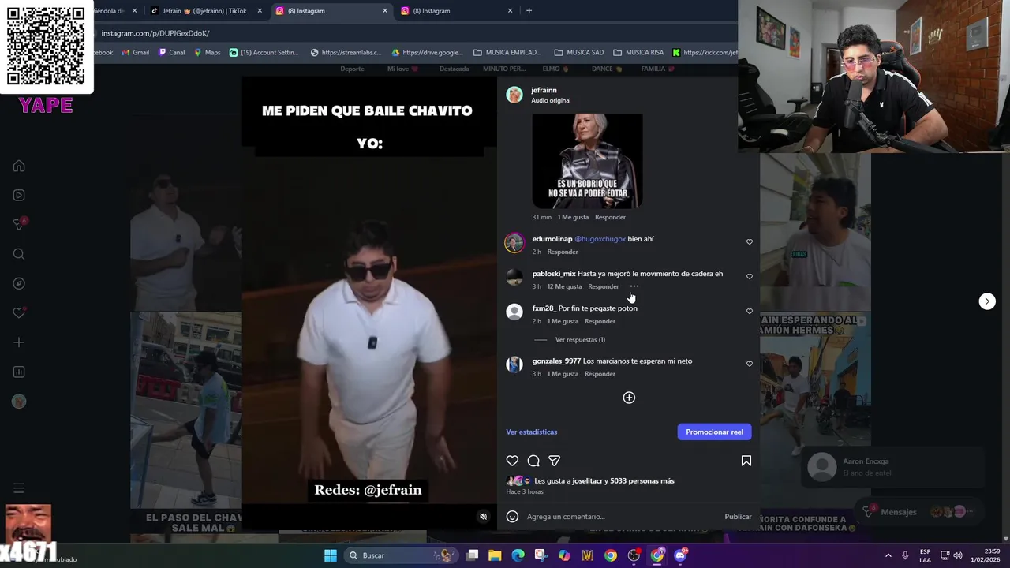Open Messages icon with red badge in sidebar
Viewport: 1010px width, 568px height.
[x=19, y=224]
